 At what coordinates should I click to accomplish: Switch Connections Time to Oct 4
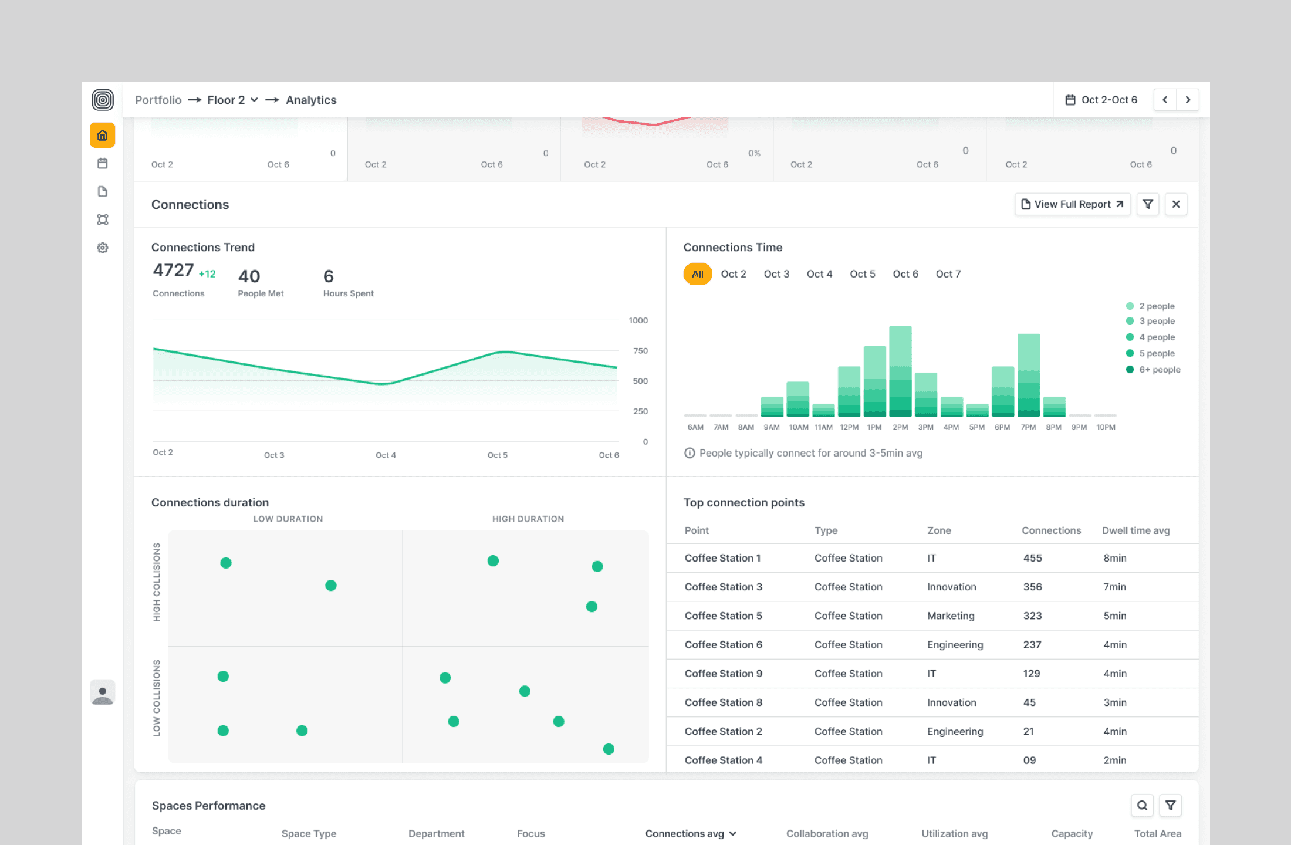click(819, 274)
